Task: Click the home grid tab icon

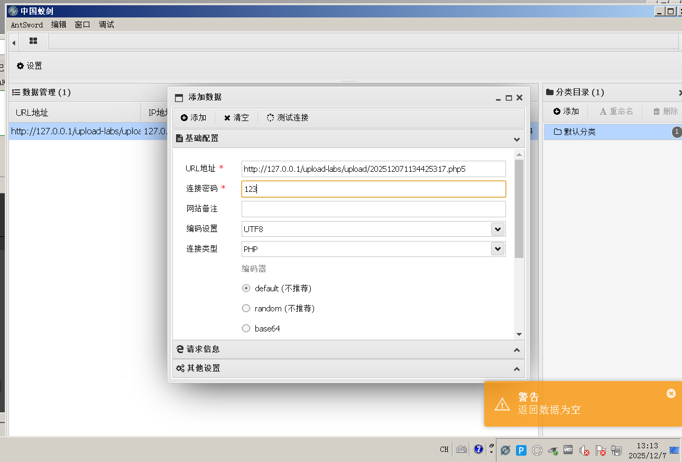Action: point(33,41)
